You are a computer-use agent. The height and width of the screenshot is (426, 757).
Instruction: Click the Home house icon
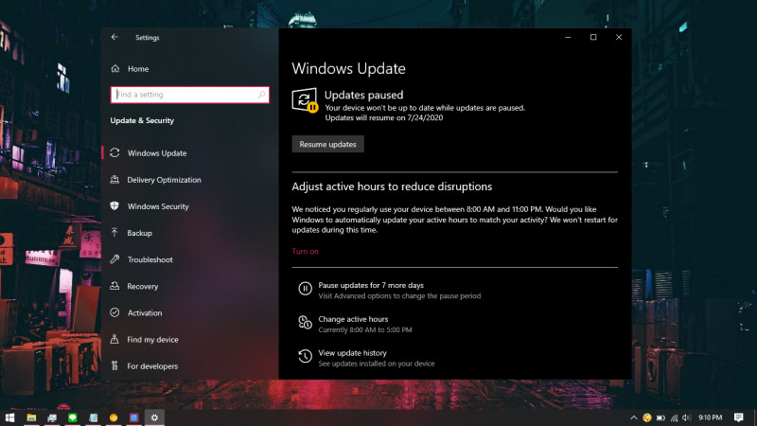click(114, 68)
